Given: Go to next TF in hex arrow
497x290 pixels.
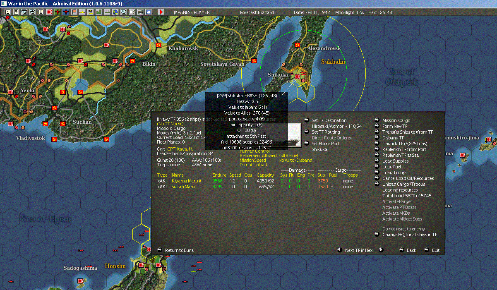Looking at the screenshot, I should [381, 250].
